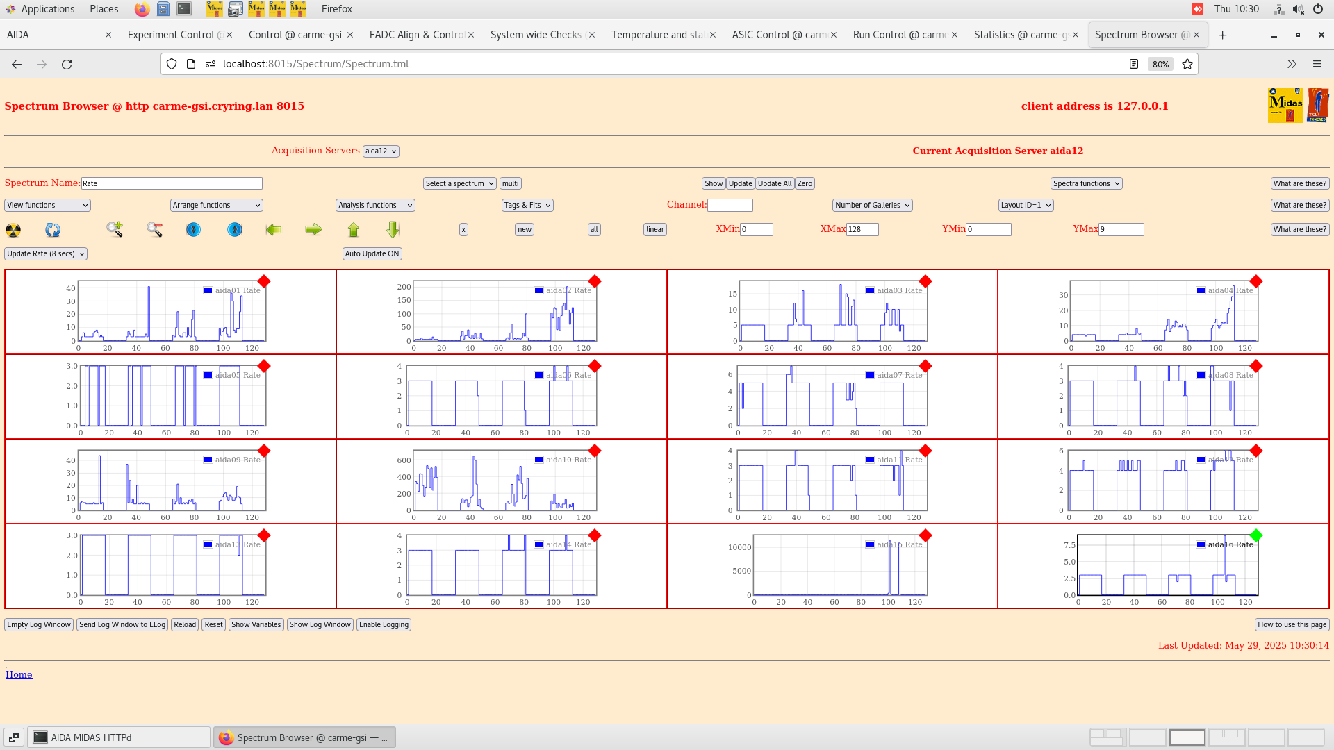
Task: Select the aida01 Rate red diamond marker
Action: [264, 282]
